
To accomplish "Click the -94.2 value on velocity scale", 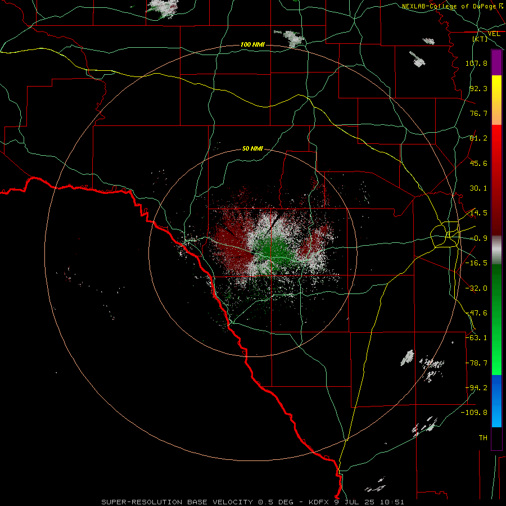I will tap(476, 388).
